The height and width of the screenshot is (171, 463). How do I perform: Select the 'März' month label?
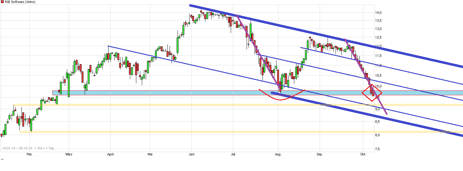[x=69, y=155]
